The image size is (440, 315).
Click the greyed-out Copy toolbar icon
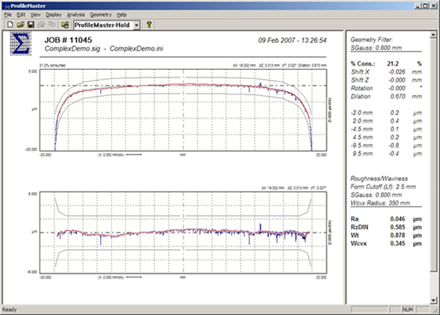click(x=52, y=25)
